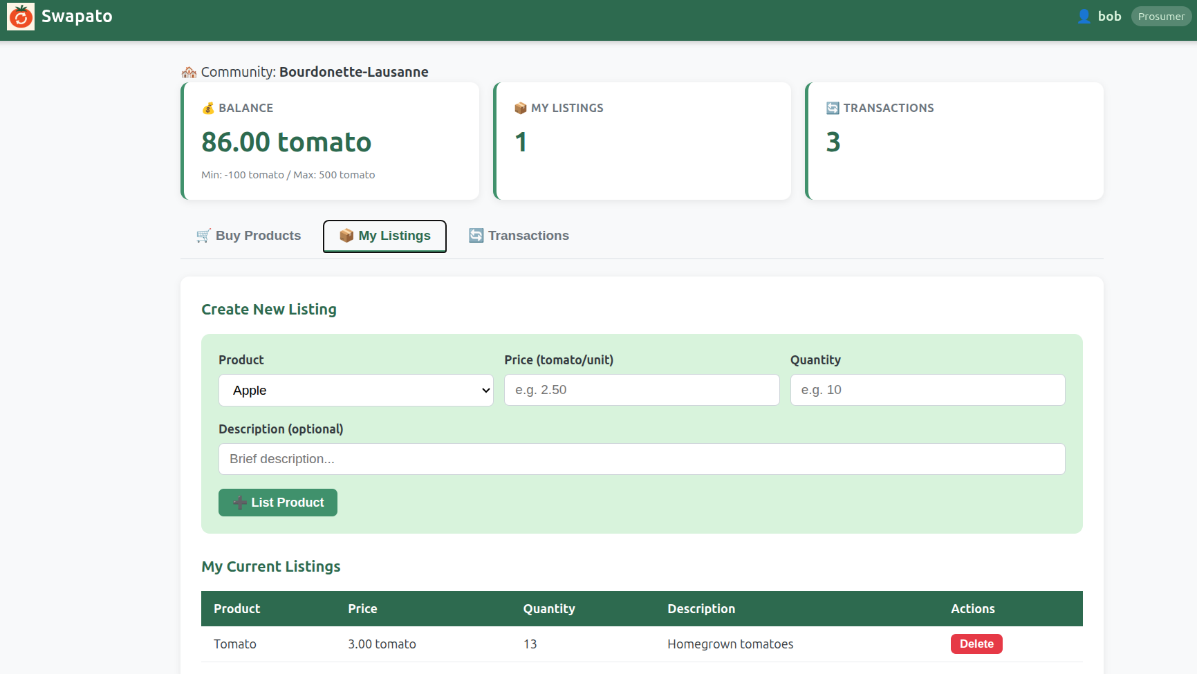This screenshot has width=1197, height=674.
Task: Click the community houses icon
Action: 189,72
